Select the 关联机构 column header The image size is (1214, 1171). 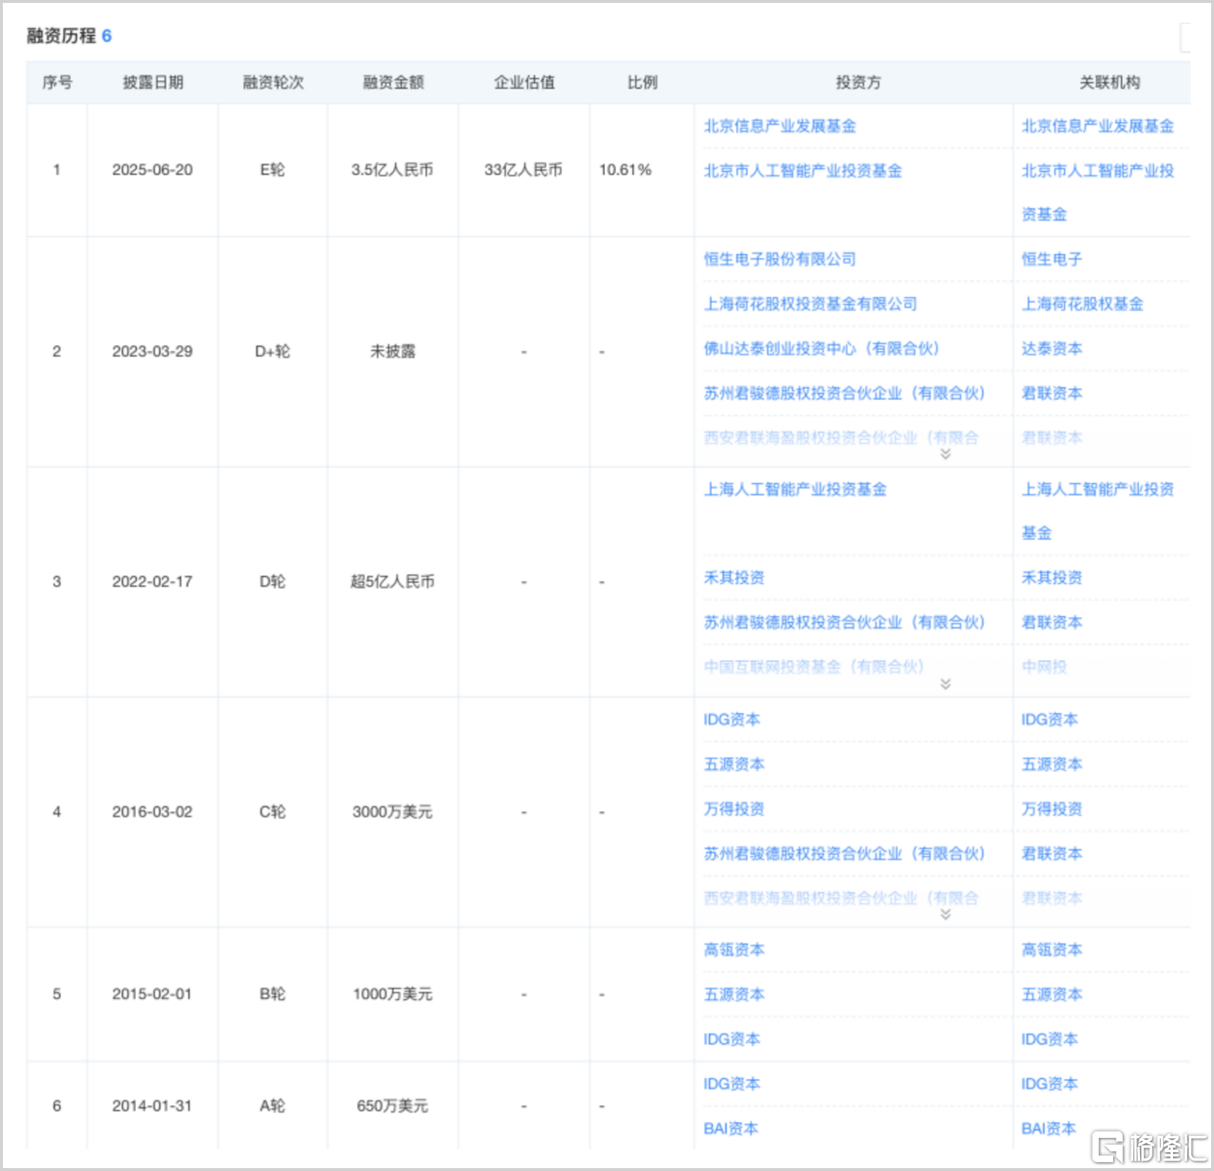pyautogui.click(x=1110, y=82)
